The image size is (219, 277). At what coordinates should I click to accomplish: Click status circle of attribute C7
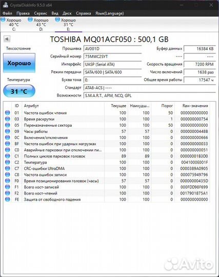tap(8, 168)
